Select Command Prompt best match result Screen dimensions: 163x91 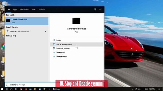[26, 21]
